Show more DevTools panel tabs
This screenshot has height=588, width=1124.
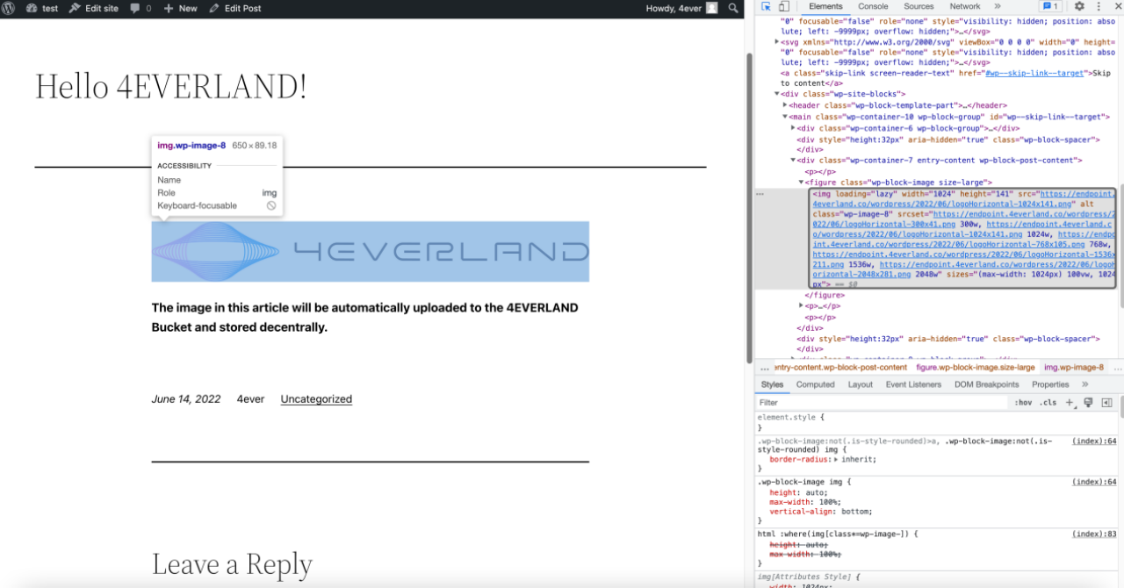(x=997, y=7)
